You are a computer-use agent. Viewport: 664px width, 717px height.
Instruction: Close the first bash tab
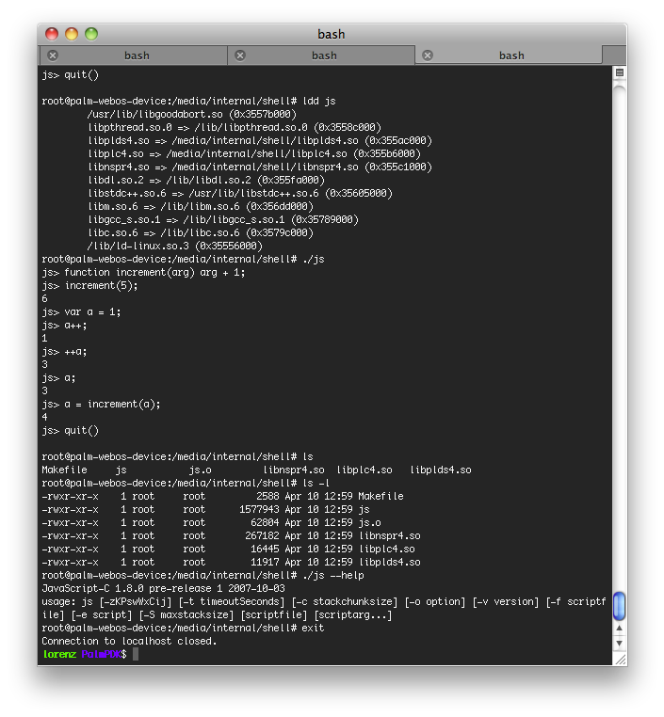tap(53, 56)
